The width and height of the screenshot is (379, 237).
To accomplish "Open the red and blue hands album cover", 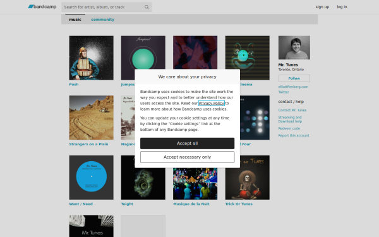I will pyautogui.click(x=195, y=52).
